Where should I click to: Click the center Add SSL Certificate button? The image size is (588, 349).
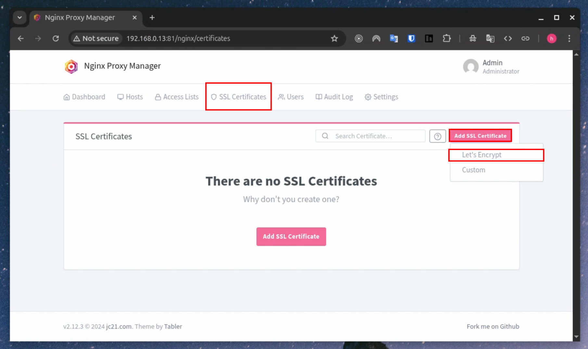click(291, 237)
